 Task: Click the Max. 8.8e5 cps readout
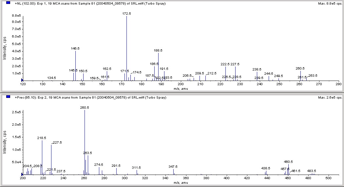coord(330,4)
